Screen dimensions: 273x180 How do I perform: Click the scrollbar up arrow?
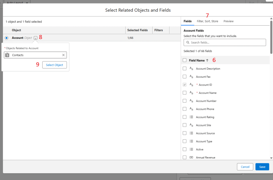271,19
